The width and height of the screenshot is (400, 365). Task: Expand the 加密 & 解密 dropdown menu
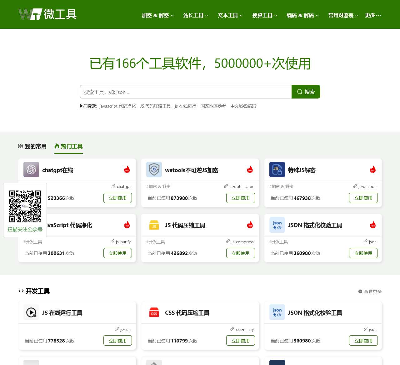click(x=157, y=15)
